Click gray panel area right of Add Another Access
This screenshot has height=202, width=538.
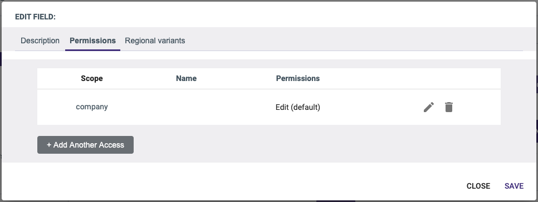(x=316, y=145)
